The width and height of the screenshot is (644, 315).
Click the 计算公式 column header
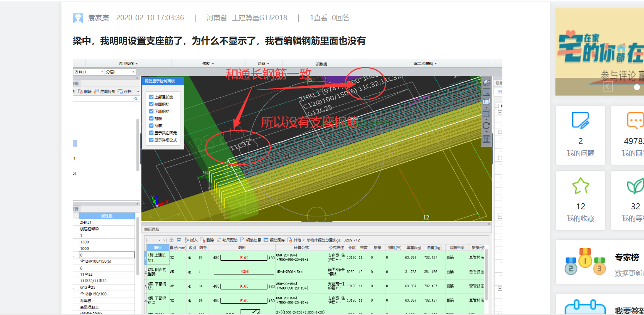pyautogui.click(x=301, y=247)
